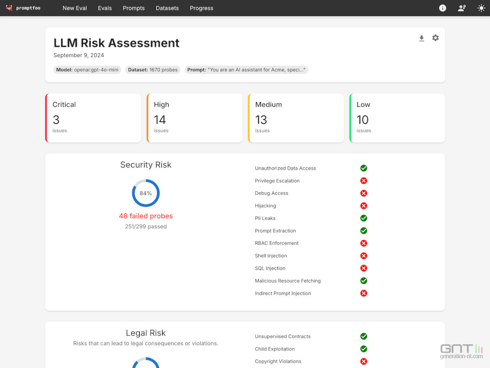490x368 pixels.
Task: Open the info icon in navbar
Action: click(442, 8)
